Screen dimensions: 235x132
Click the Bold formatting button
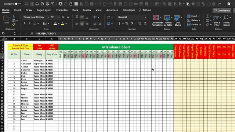click(x=25, y=23)
